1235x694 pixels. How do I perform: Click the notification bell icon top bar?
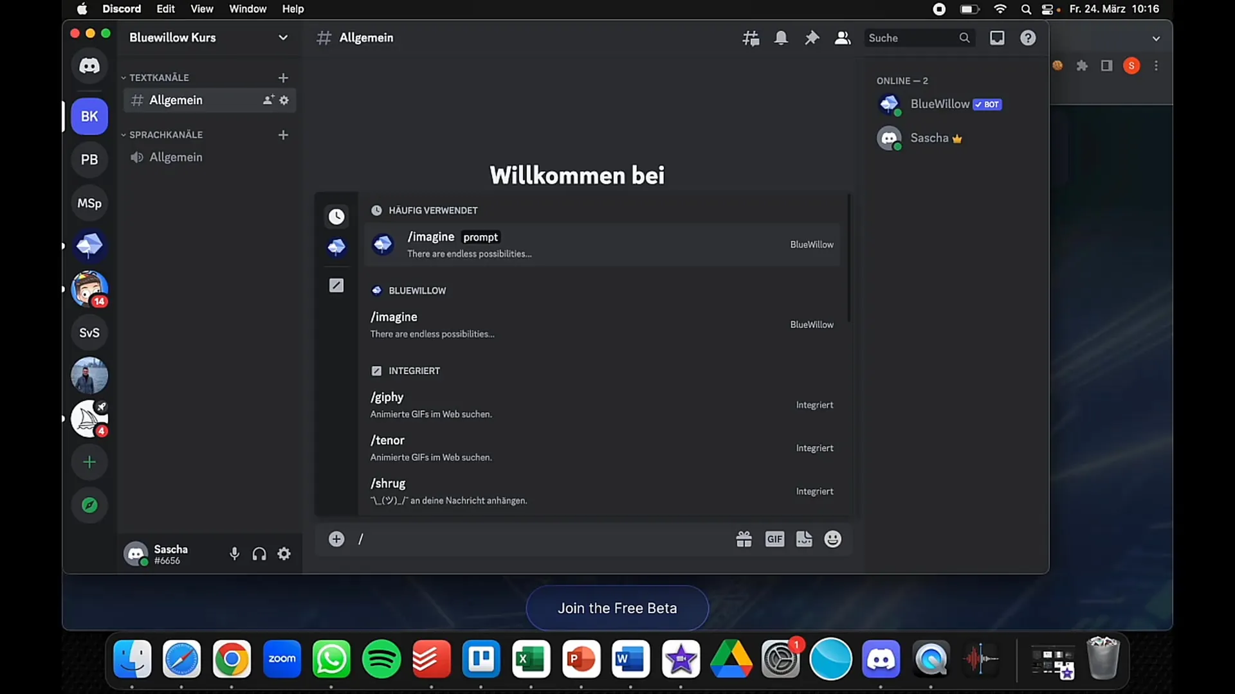pos(780,37)
